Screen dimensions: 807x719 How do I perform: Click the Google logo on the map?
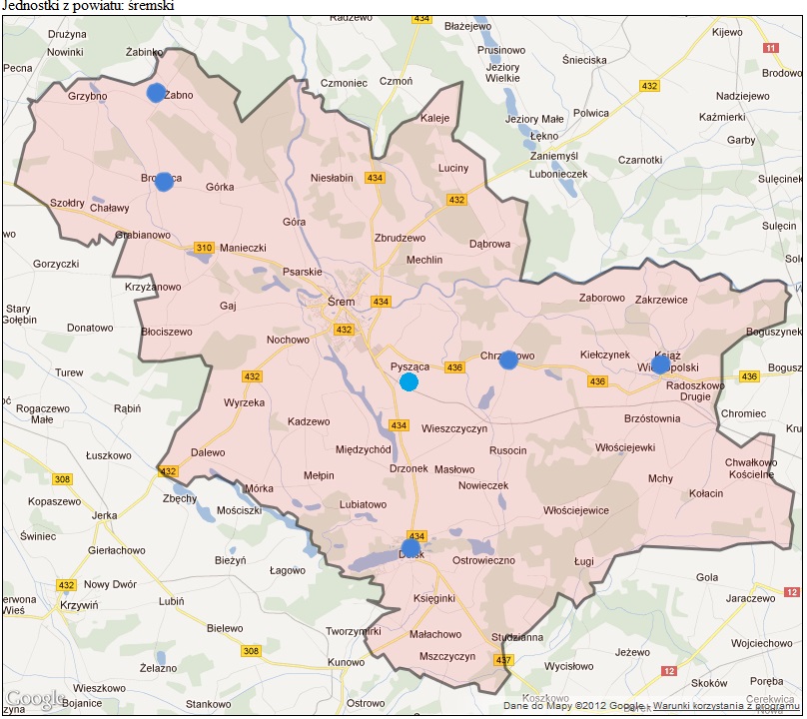tap(35, 698)
